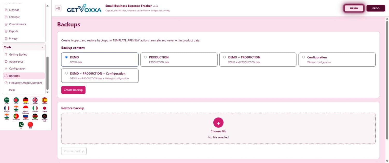Open Frequently Asked Questions page
Screen dimensions: 389x163
coord(25,83)
